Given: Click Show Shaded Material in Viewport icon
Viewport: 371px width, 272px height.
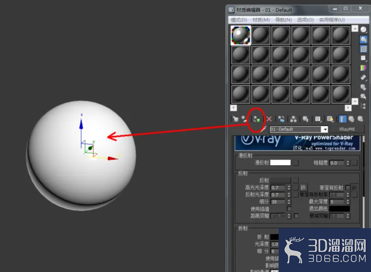Looking at the screenshot, I should click(x=330, y=119).
